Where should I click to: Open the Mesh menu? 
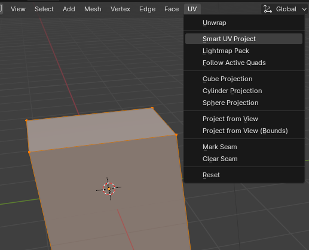[93, 9]
